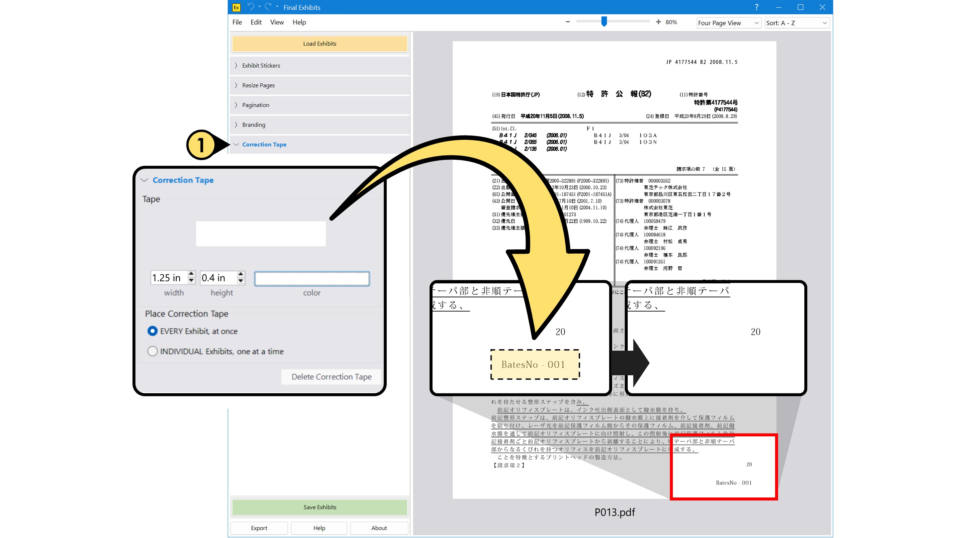
Task: Click the zoom slider handle
Action: 604,22
